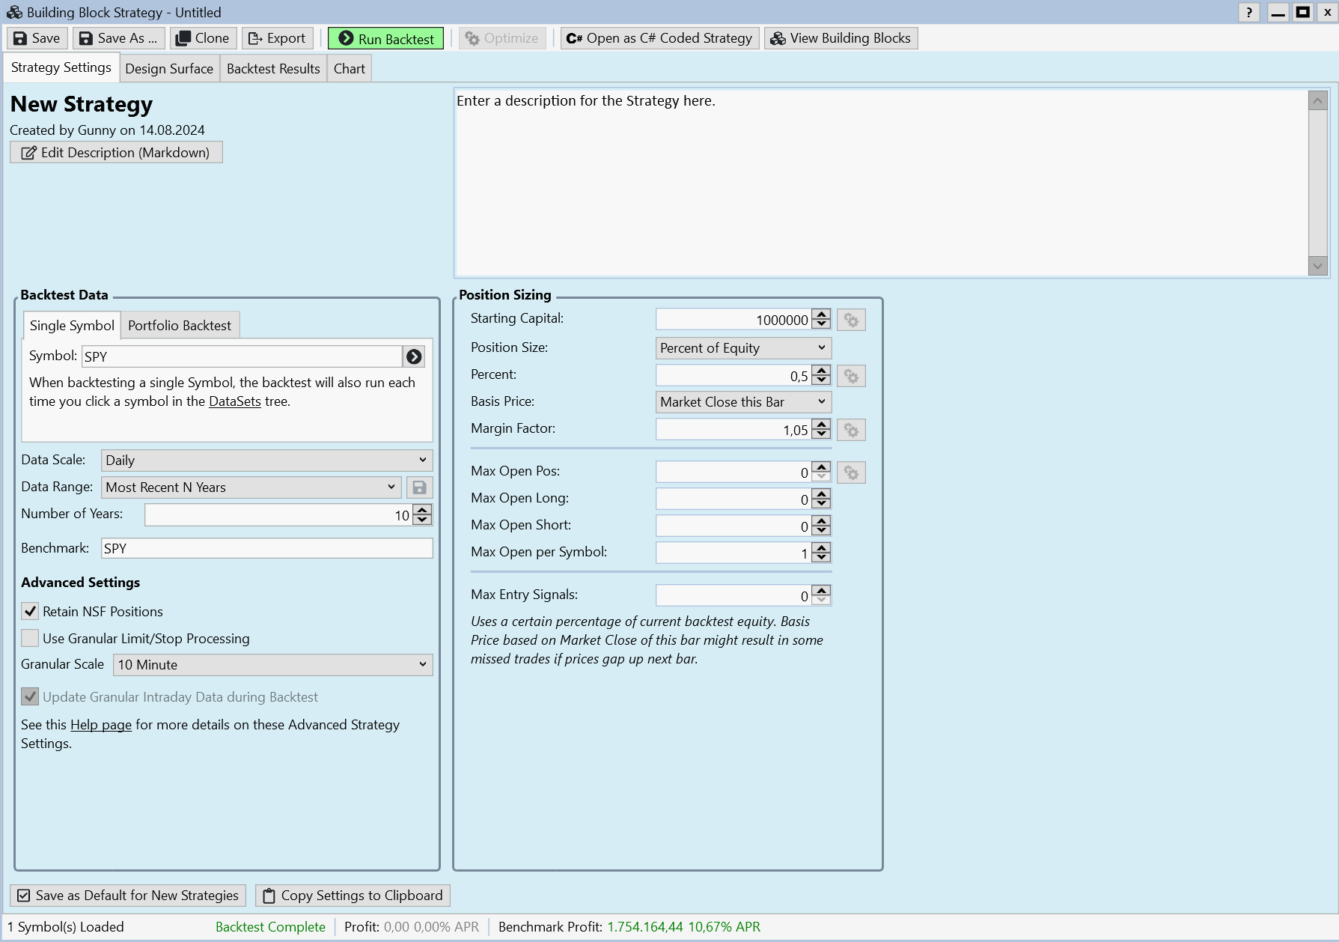Open the DataSets link
Image resolution: width=1339 pixels, height=942 pixels.
235,401
